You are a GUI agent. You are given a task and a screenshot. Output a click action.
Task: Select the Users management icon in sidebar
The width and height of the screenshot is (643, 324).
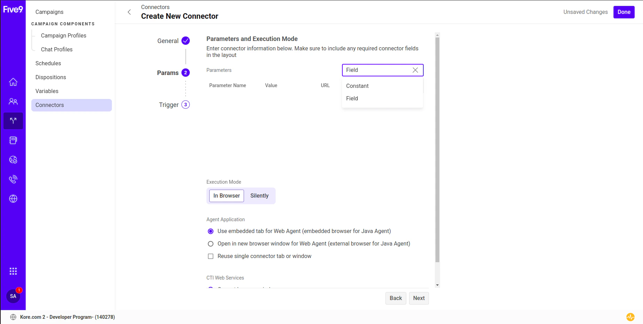13,101
